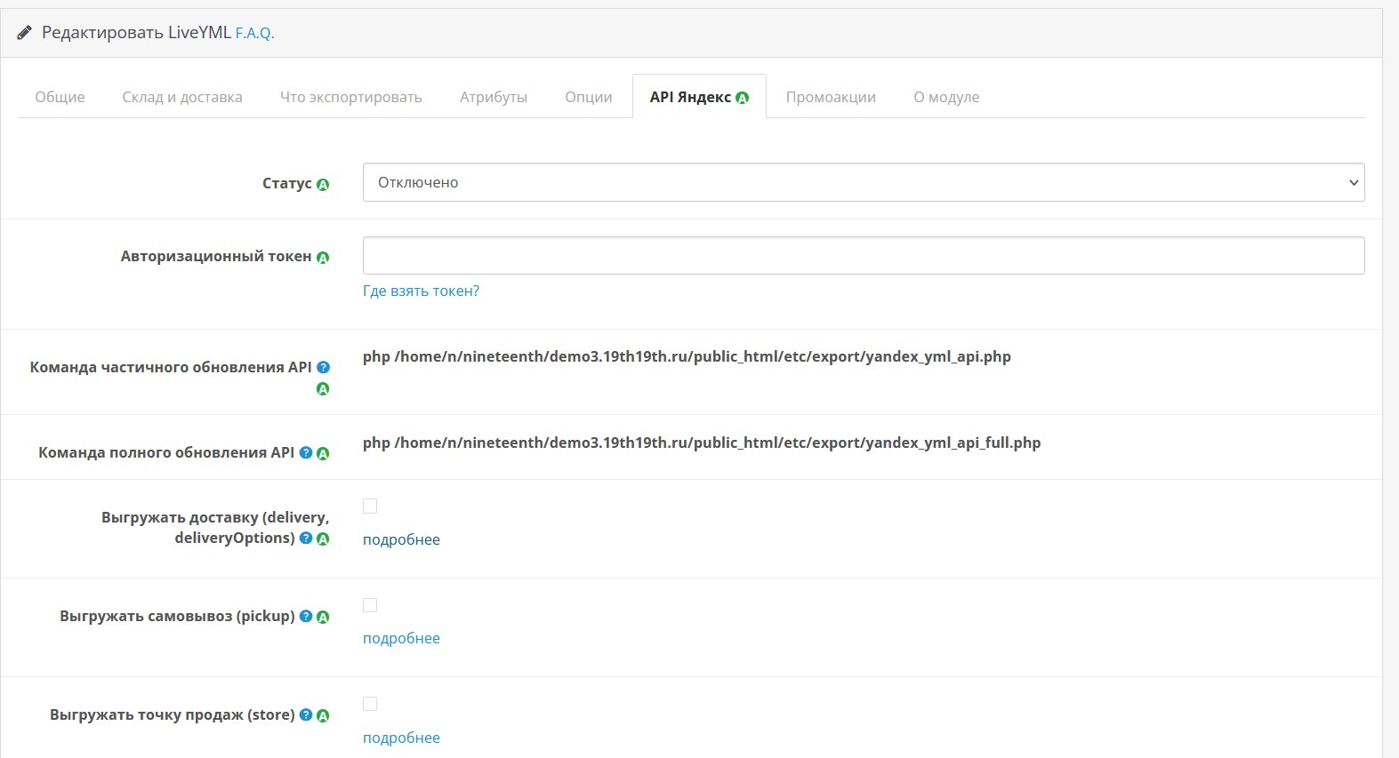This screenshot has height=758, width=1399.
Task: Click green A icon beside Авторизационный токен
Action: coord(323,258)
